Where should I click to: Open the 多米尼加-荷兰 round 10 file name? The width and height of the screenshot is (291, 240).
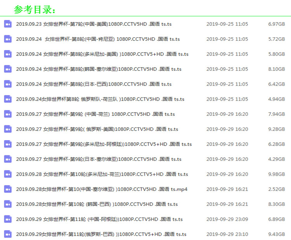(102, 174)
